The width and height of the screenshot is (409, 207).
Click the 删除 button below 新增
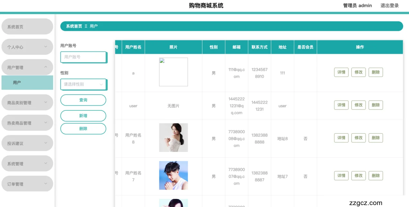pos(83,129)
